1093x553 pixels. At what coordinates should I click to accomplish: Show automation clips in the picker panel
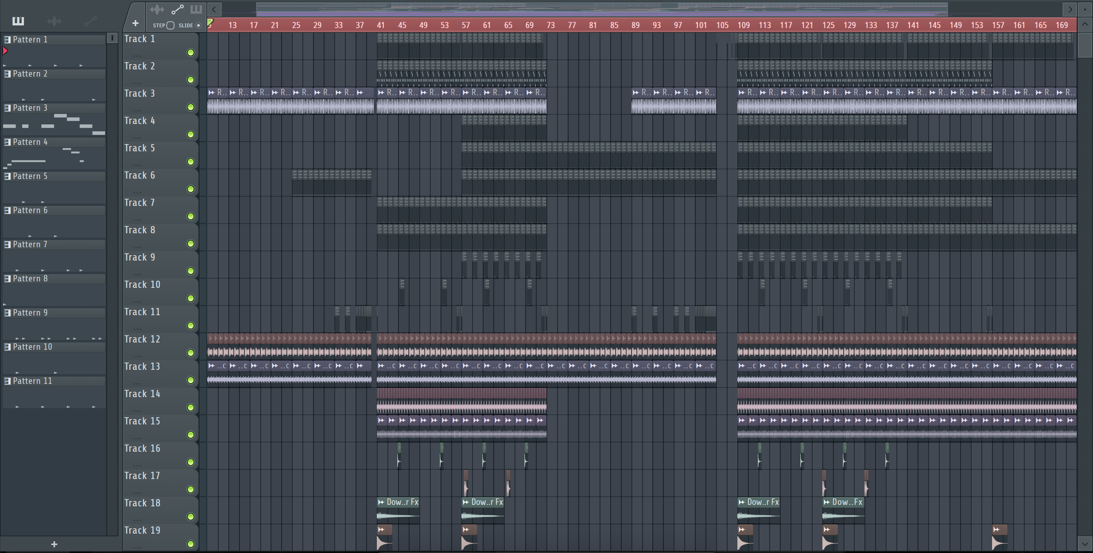pos(90,21)
